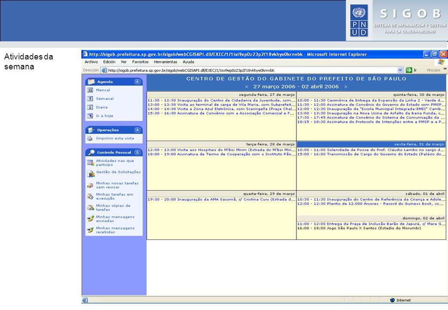Screen dimensions: 448x310
Task: Click the Diaria view icon
Action: tap(90, 107)
